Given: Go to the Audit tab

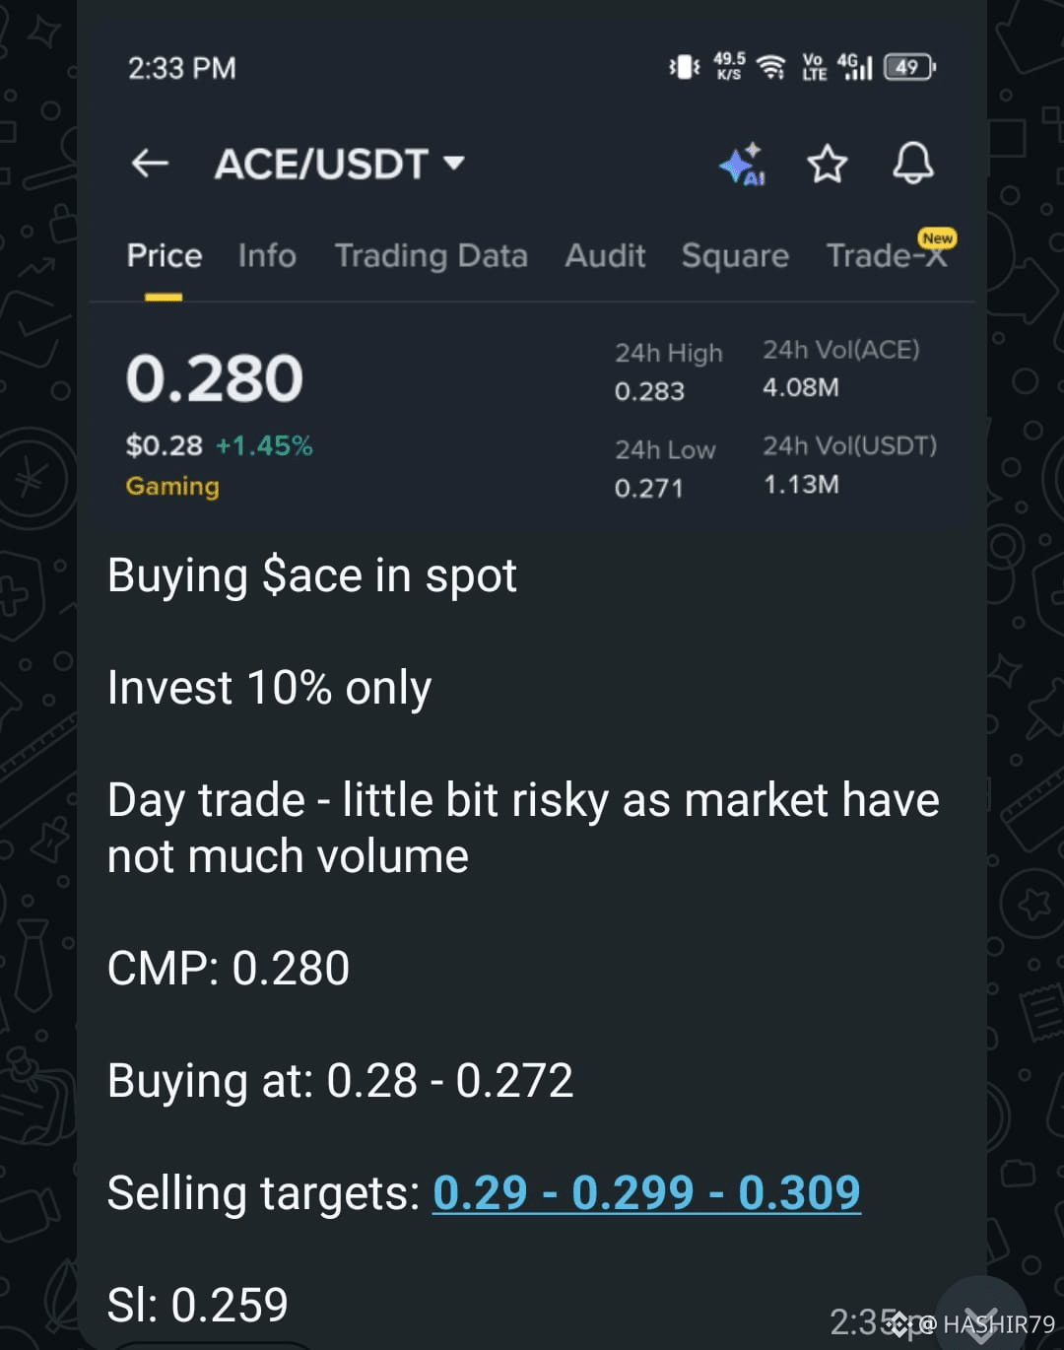Looking at the screenshot, I should coord(605,256).
